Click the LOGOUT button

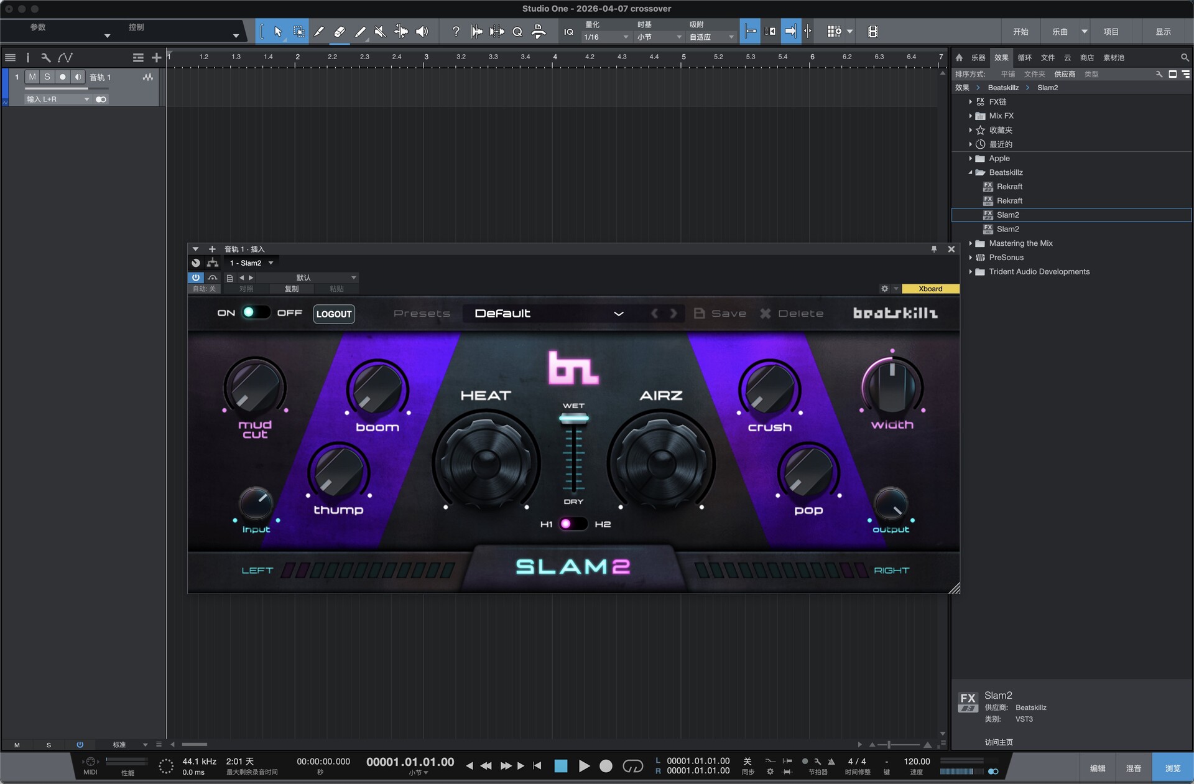point(334,314)
